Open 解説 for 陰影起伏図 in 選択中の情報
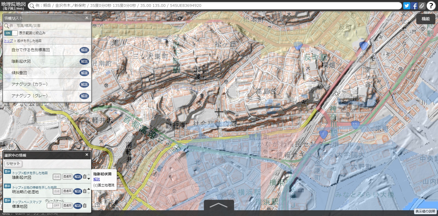Image resolution: width=438 pixels, height=216 pixels. tap(78, 177)
